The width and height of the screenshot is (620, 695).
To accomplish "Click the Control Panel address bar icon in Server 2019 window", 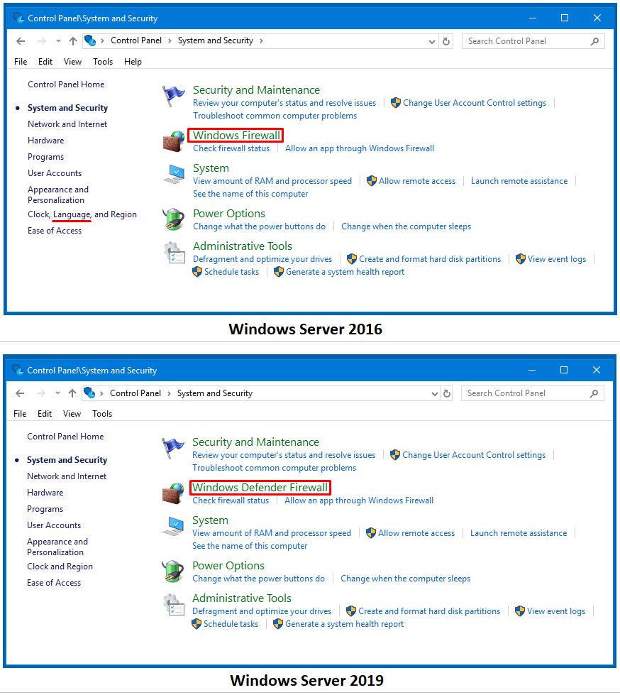I will click(x=89, y=393).
